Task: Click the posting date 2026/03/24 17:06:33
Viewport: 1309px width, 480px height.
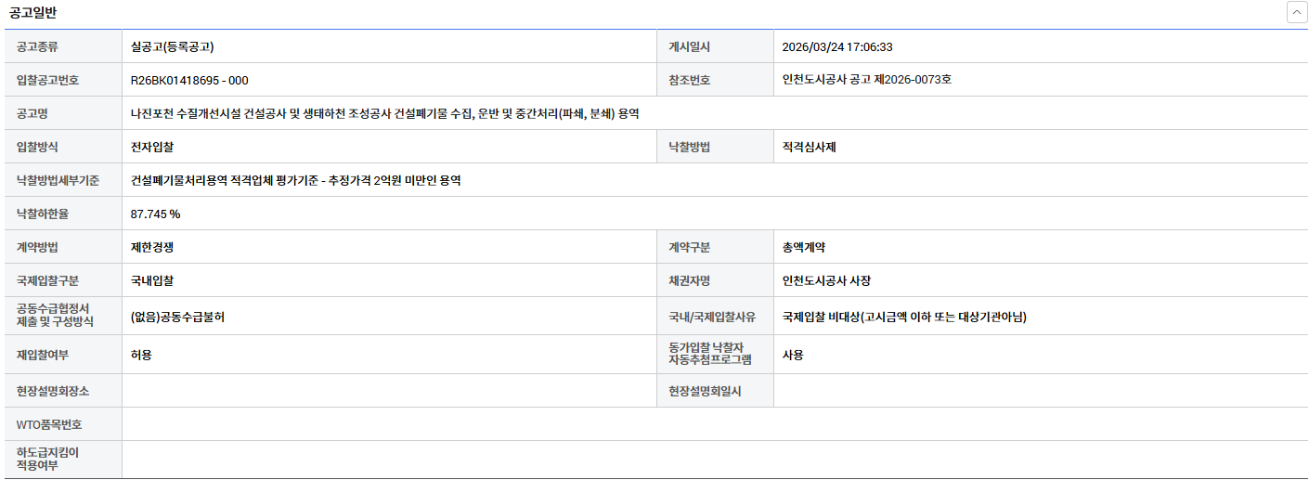Action: coord(836,46)
